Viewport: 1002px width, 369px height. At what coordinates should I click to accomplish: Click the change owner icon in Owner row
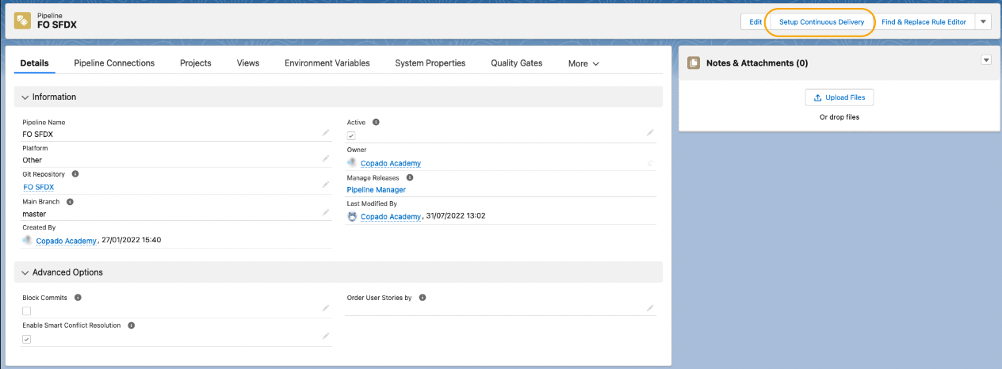tap(650, 162)
